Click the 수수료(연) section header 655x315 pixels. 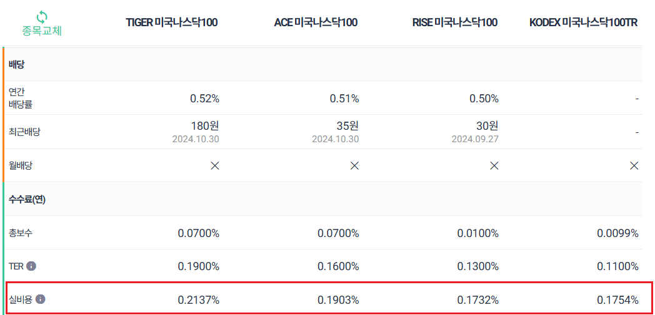27,199
